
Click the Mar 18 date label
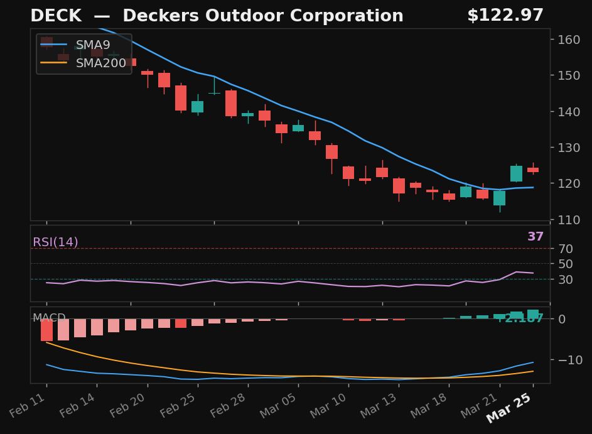tap(429, 406)
